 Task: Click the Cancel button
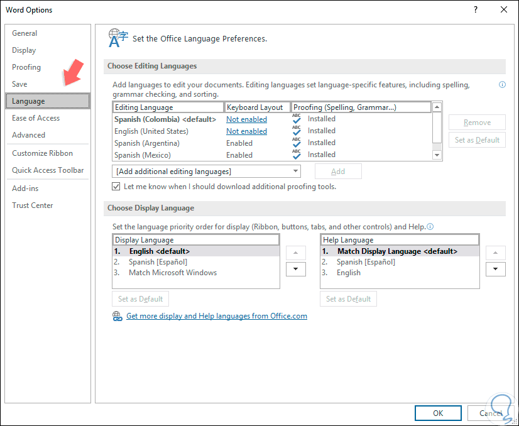(x=491, y=413)
